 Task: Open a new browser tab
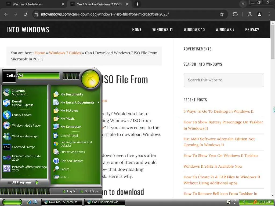137,4
